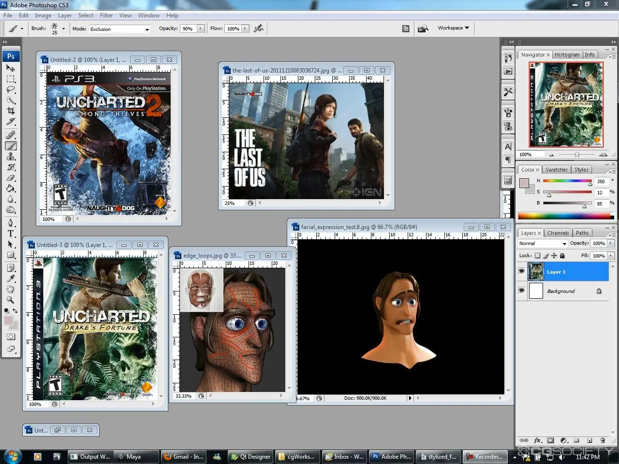Select the Eraser tool
Screen dimensions: 619x464
(x=11, y=178)
